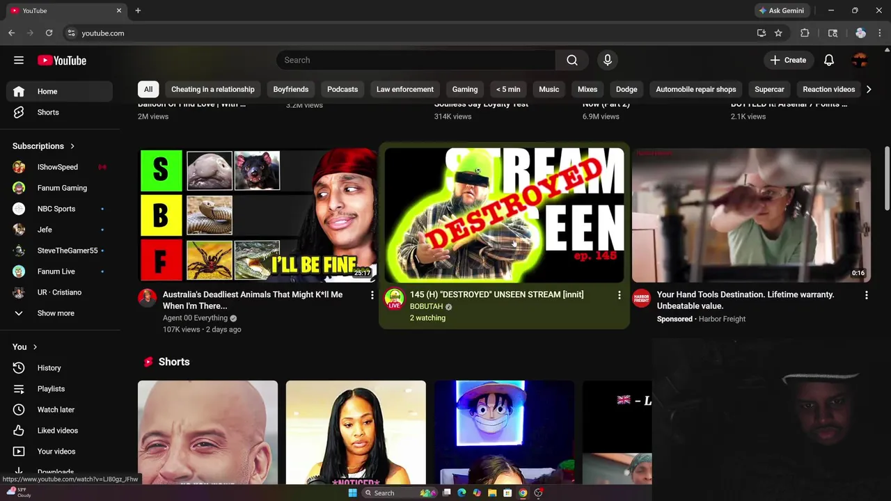Open SteveTheGamer55 subscription channel
This screenshot has width=891, height=501.
(60, 250)
